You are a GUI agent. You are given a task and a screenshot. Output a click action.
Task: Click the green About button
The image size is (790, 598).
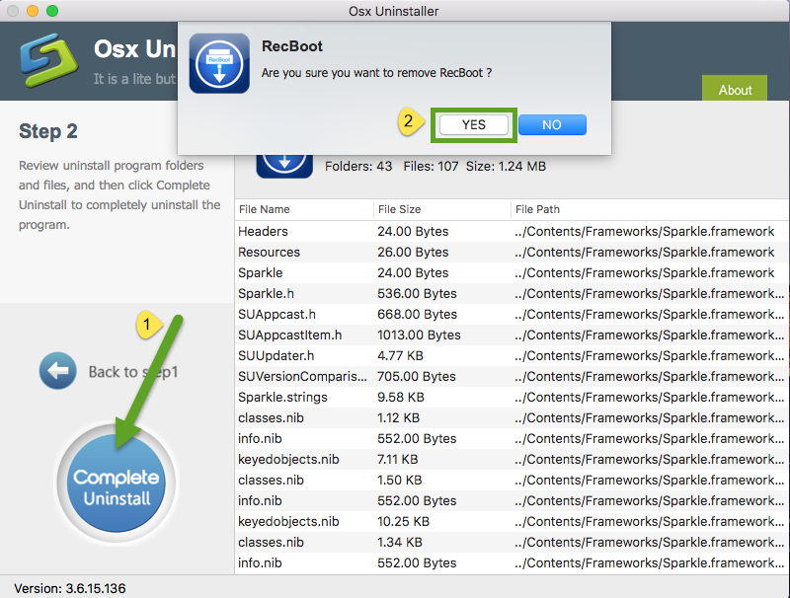(x=735, y=90)
